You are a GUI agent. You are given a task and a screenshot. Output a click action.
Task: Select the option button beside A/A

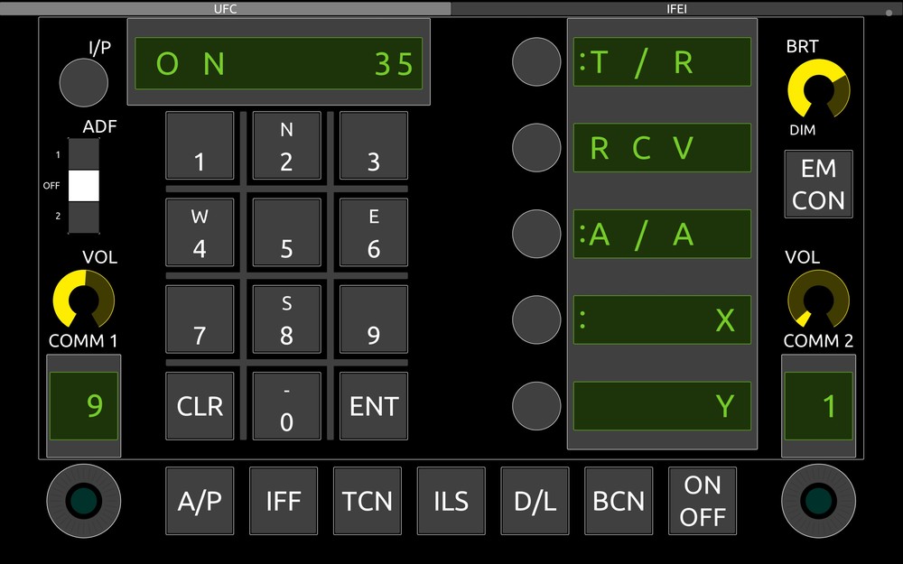click(x=536, y=234)
